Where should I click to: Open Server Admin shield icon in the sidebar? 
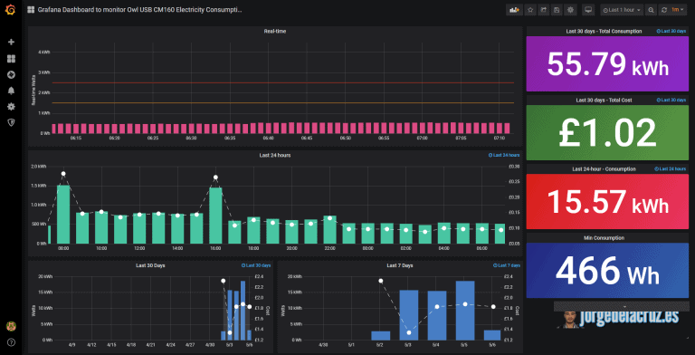pyautogui.click(x=11, y=122)
